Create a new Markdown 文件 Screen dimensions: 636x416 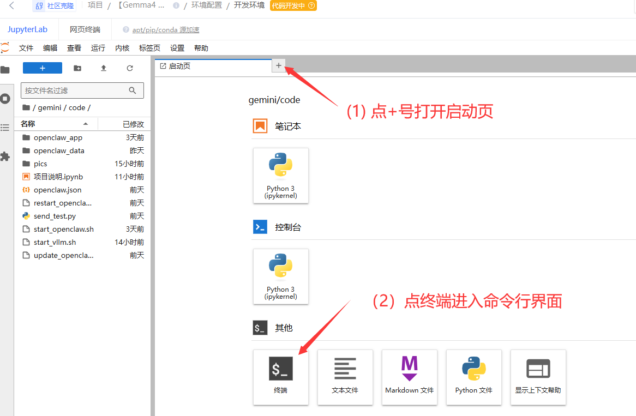[410, 377]
